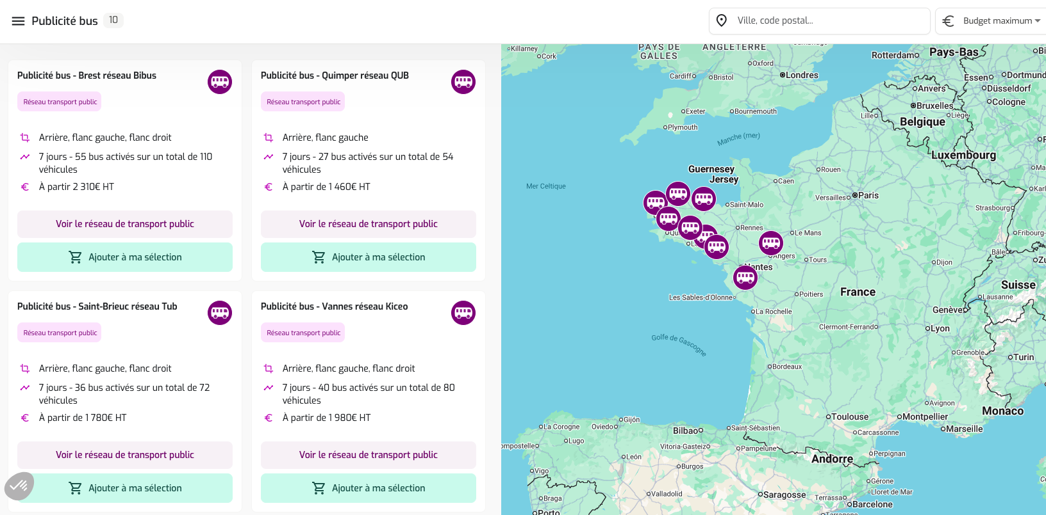The image size is (1046, 515).
Task: Type in the Ville, code postal field
Action: pos(827,21)
